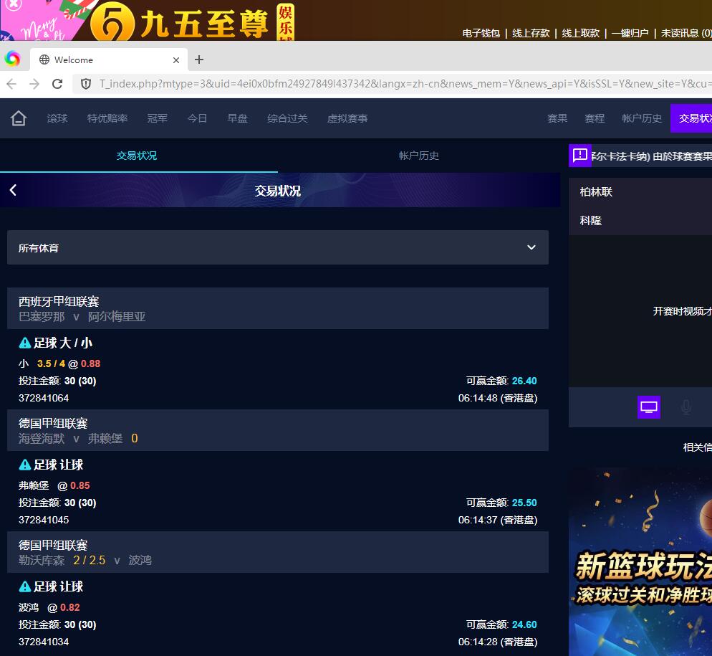Select the 西班牙甲组联赛 match header
Image resolution: width=712 pixels, height=656 pixels.
click(x=278, y=308)
